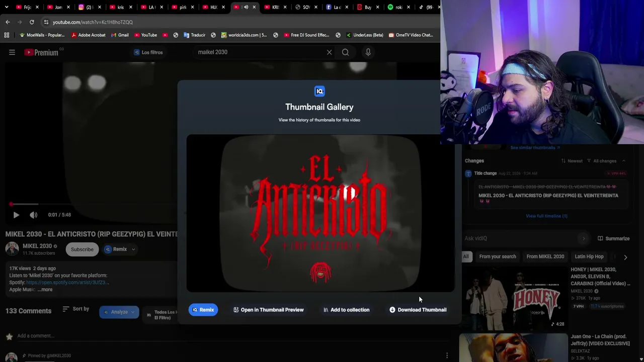Click the El Anticristo thumbnail image

pyautogui.click(x=320, y=213)
